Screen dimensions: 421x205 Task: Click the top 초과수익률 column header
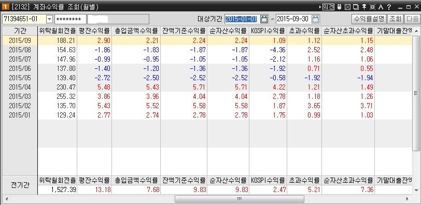304,31
